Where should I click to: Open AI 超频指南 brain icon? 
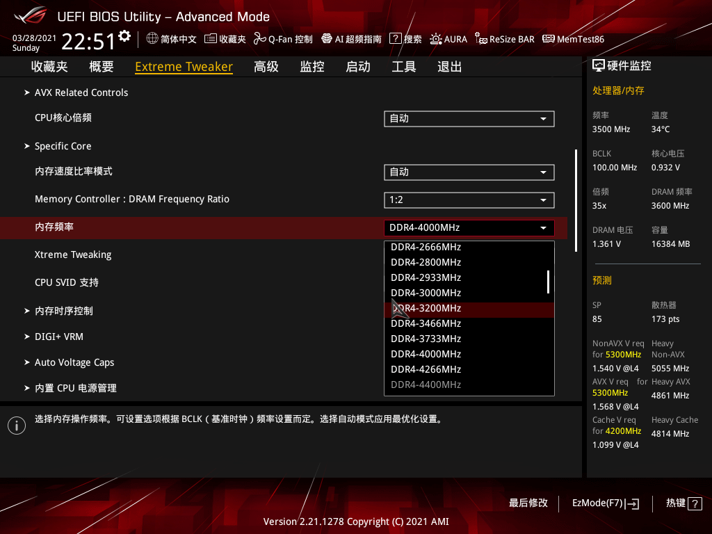coord(327,39)
